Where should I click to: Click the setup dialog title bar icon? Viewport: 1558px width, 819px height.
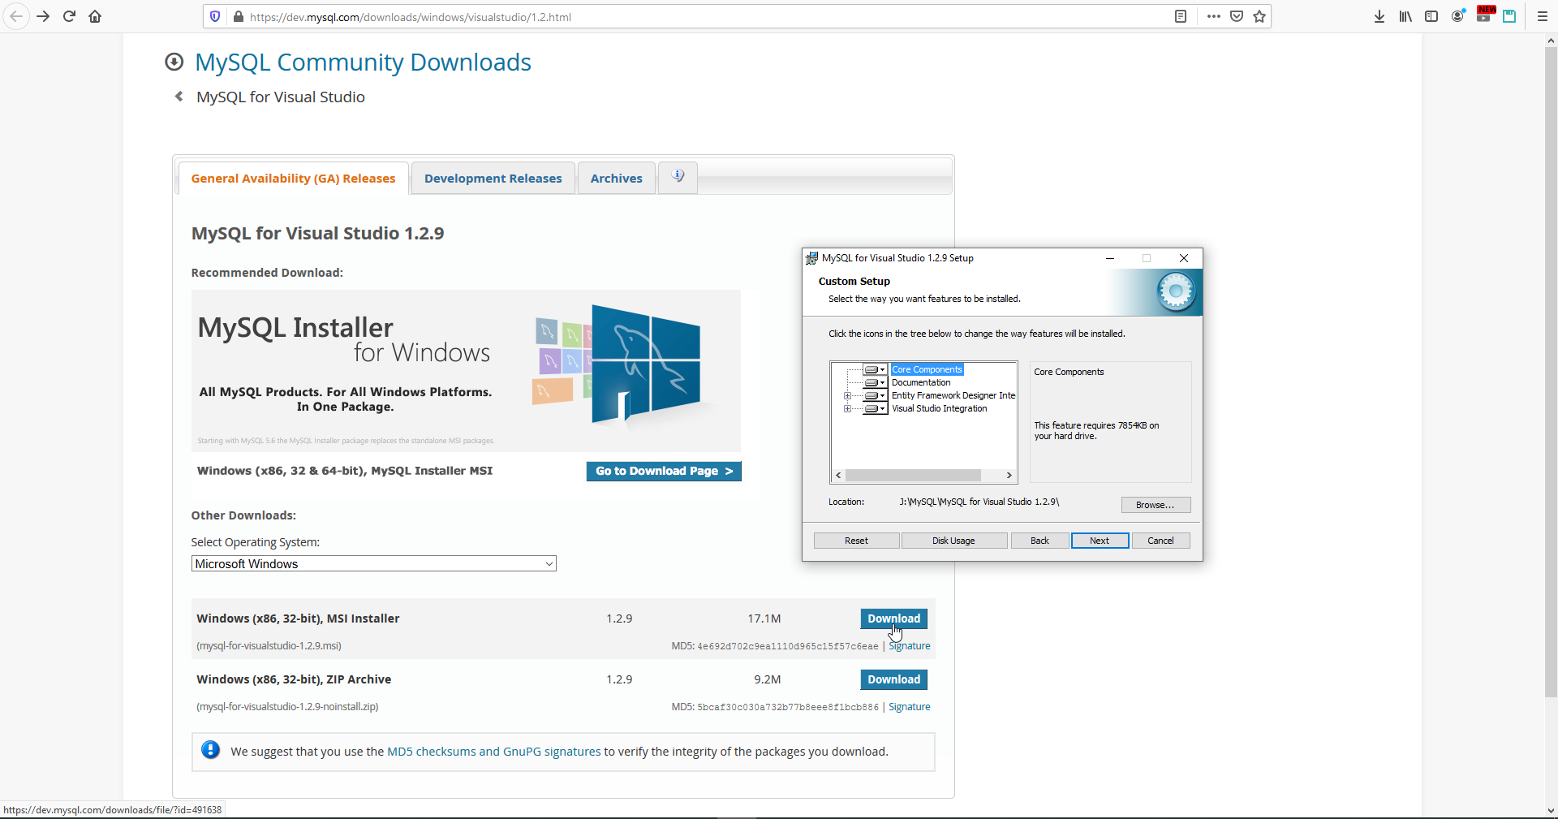pyautogui.click(x=811, y=258)
